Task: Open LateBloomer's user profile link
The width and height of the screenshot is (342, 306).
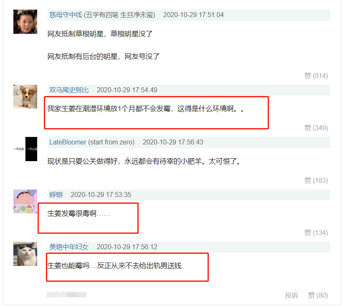Action: 68,142
